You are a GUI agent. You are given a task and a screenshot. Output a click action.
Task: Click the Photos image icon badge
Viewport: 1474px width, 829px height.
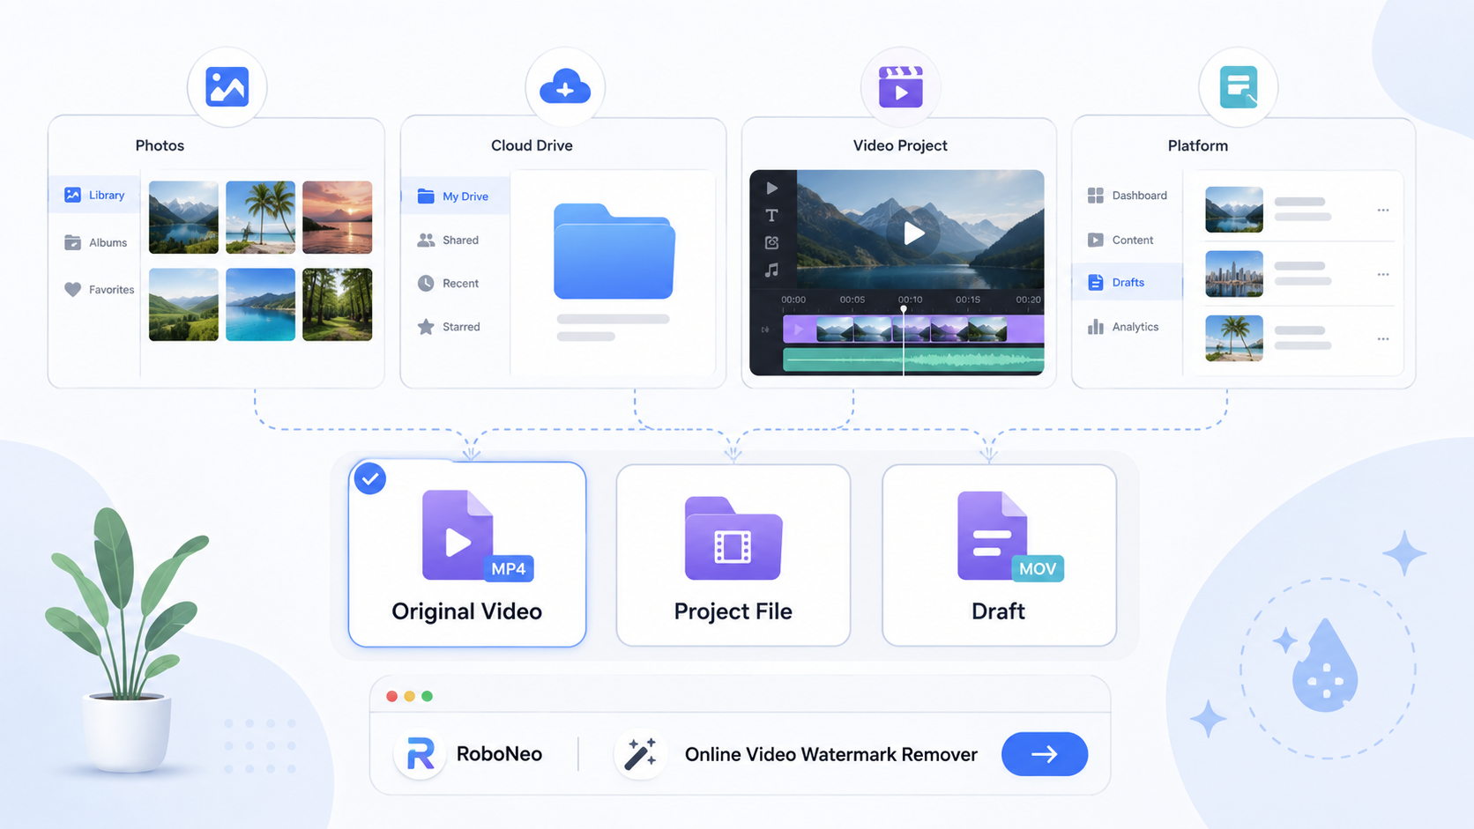pyautogui.click(x=227, y=87)
